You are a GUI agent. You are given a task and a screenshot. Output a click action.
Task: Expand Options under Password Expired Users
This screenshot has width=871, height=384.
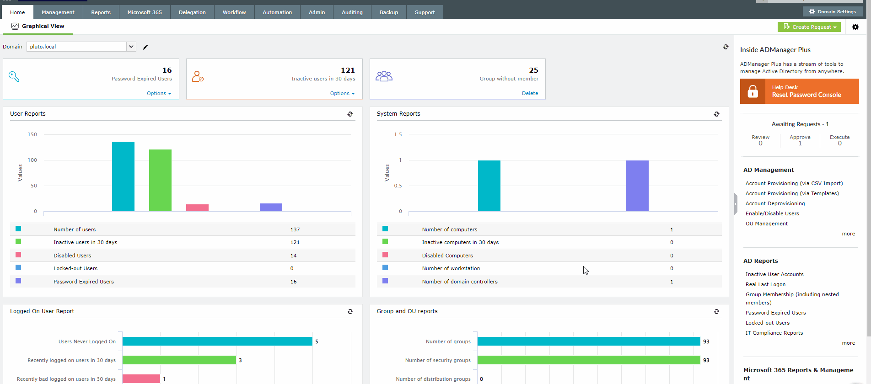[x=159, y=93]
